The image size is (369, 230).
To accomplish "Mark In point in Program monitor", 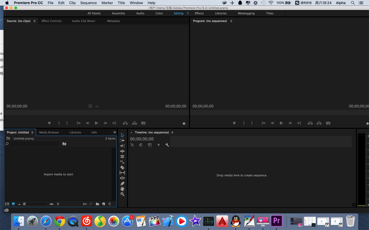I will pyautogui.click(x=244, y=123).
